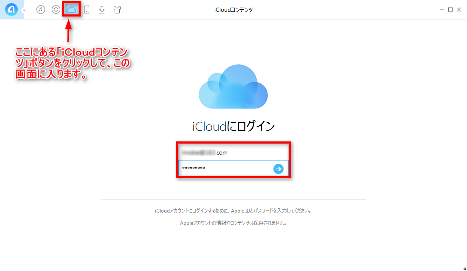
Task: Open the dropdown arrow beside the AnyTrans logo
Action: (24, 11)
